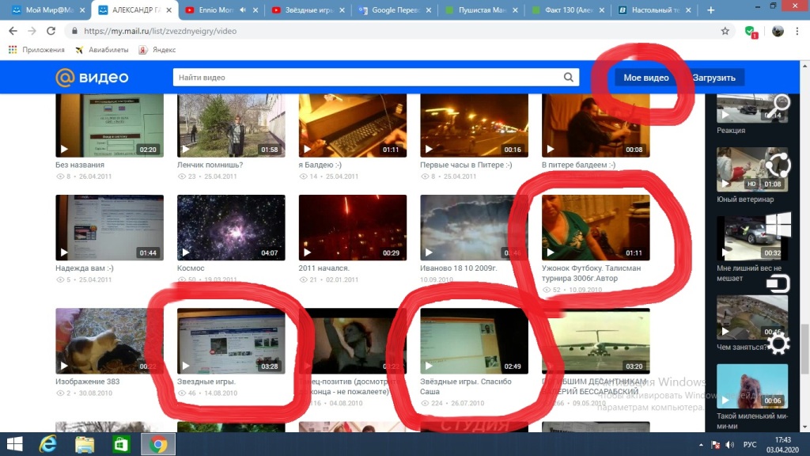Image resolution: width=810 pixels, height=456 pixels.
Task: Click play icon on 2011 начался thumbnail
Action: 308,253
